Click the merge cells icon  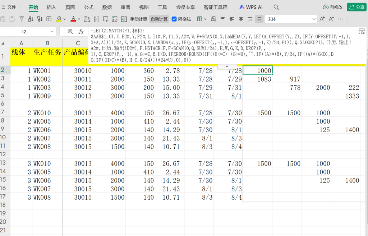pos(115,19)
